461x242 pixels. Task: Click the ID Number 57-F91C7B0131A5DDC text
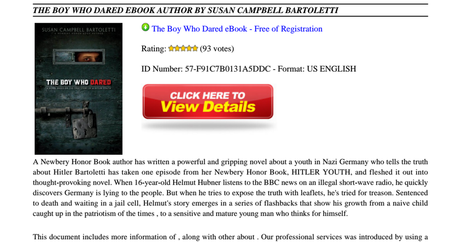[206, 69]
